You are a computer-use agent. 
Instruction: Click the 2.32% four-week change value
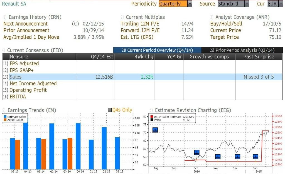click(x=147, y=77)
